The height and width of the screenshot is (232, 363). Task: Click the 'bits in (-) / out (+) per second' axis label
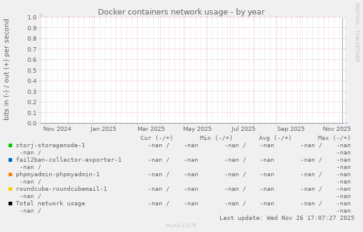(6, 70)
